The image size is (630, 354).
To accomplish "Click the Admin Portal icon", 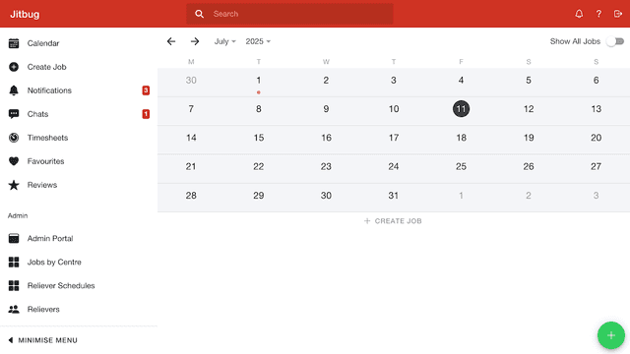I will 14,238.
